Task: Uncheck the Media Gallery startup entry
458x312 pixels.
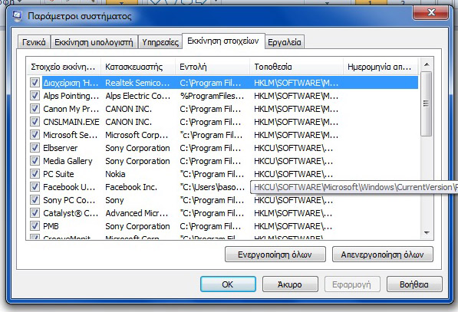Action: click(35, 161)
